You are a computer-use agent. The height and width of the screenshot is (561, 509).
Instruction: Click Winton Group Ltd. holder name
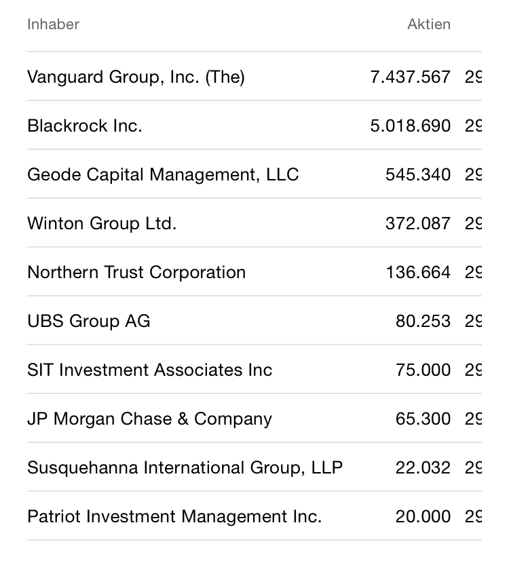(102, 223)
